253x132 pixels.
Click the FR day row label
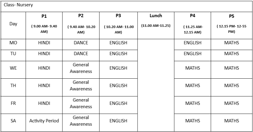coord(13,103)
